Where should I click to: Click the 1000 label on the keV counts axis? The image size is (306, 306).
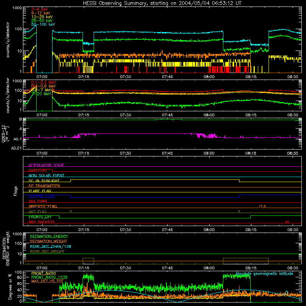click(x=17, y=8)
